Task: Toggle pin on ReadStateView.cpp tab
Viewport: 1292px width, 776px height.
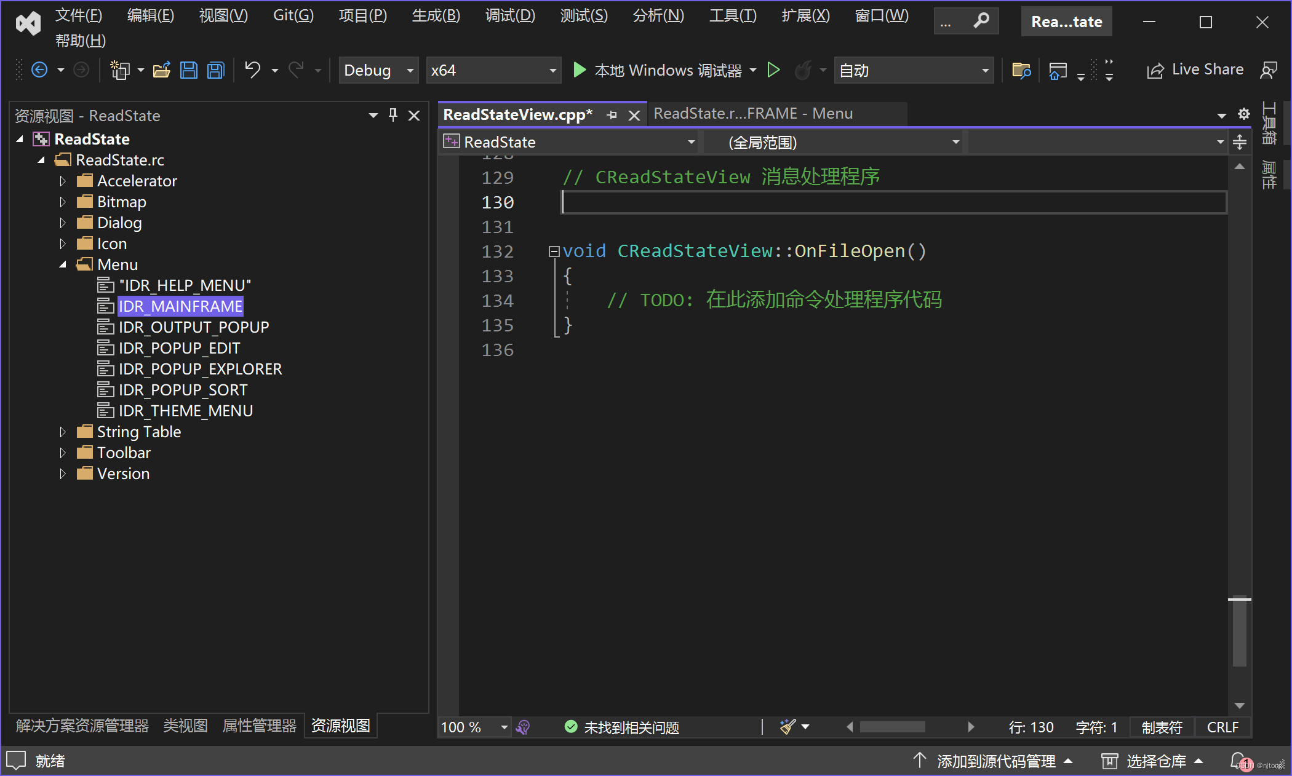Action: 612,115
